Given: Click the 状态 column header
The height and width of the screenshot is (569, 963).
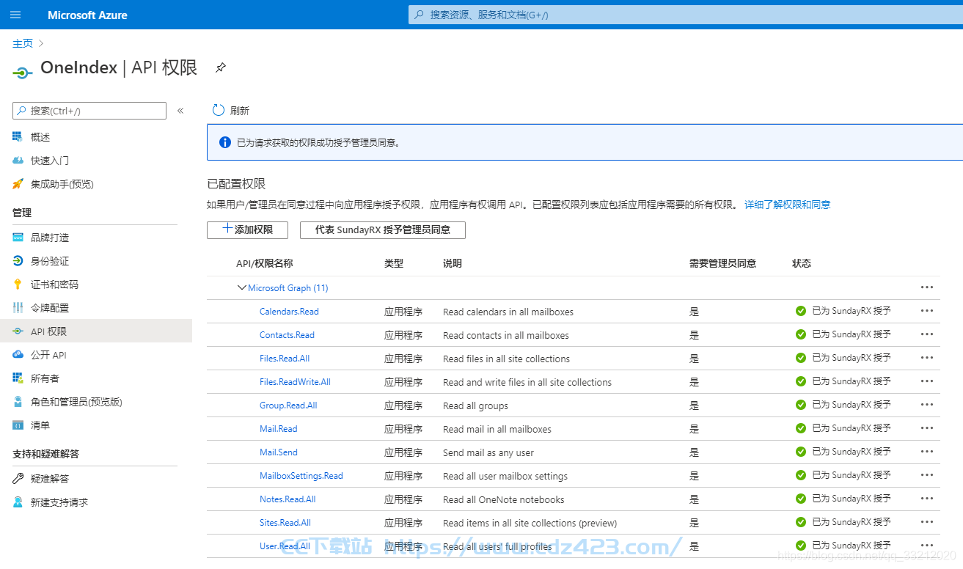Looking at the screenshot, I should [802, 263].
